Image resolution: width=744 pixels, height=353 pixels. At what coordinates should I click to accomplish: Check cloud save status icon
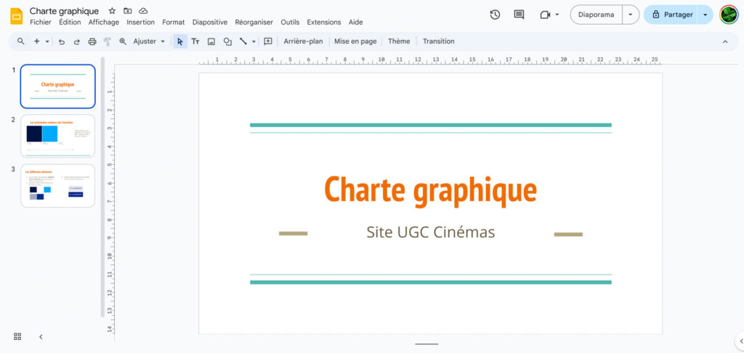click(143, 11)
